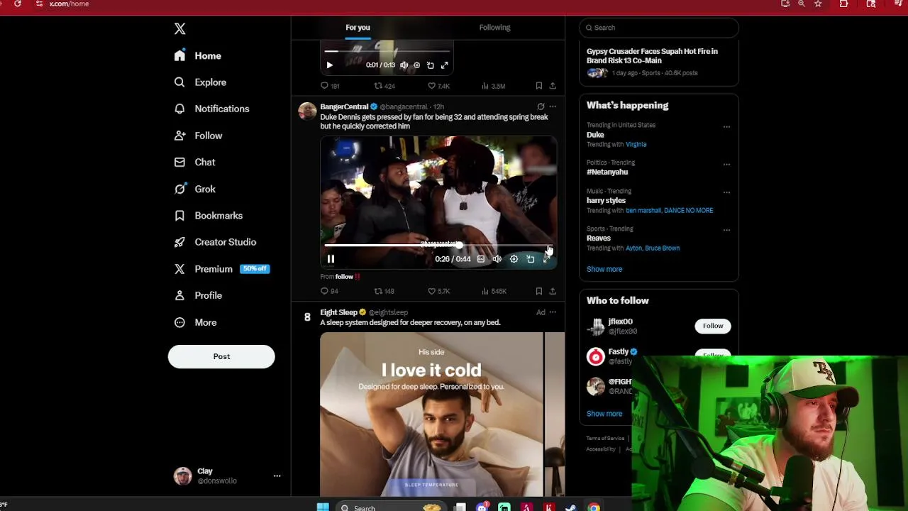
Task: Open more options on BangerCentral post
Action: pos(553,106)
